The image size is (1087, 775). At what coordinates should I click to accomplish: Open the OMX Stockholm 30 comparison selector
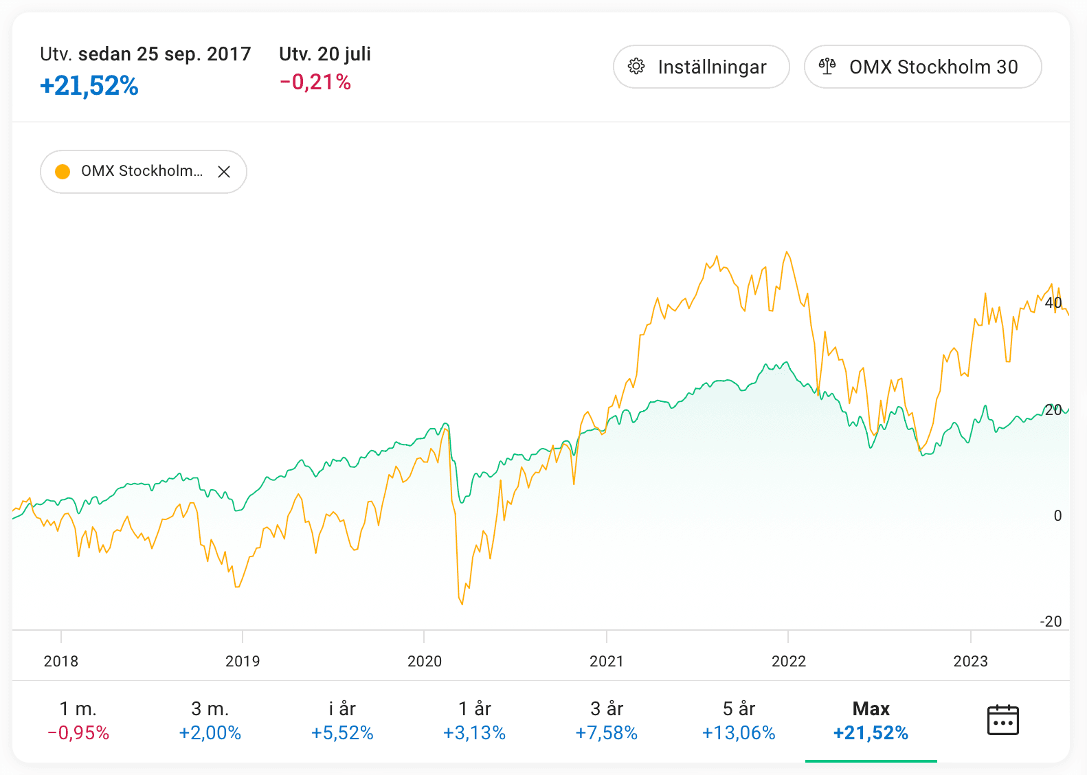922,67
